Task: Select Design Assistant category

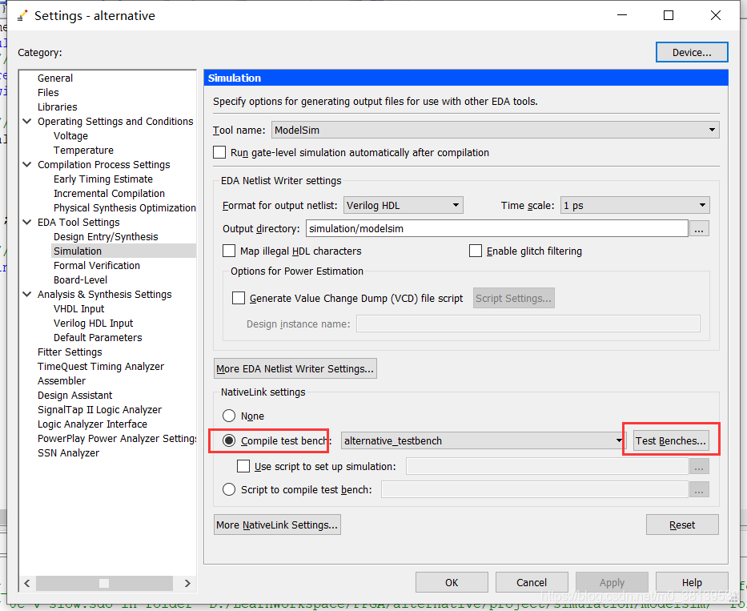Action: [74, 395]
